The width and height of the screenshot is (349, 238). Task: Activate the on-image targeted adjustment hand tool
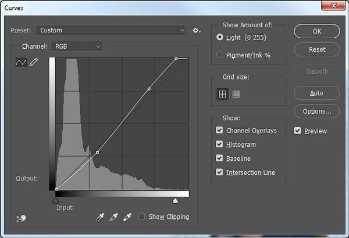pyautogui.click(x=21, y=218)
